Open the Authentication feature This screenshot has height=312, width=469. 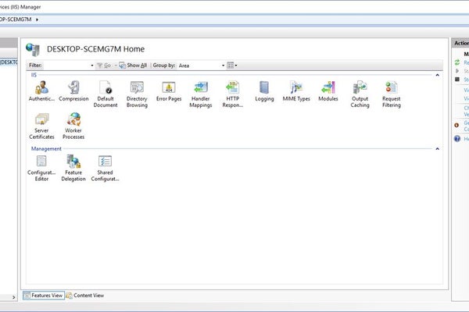[x=41, y=91]
